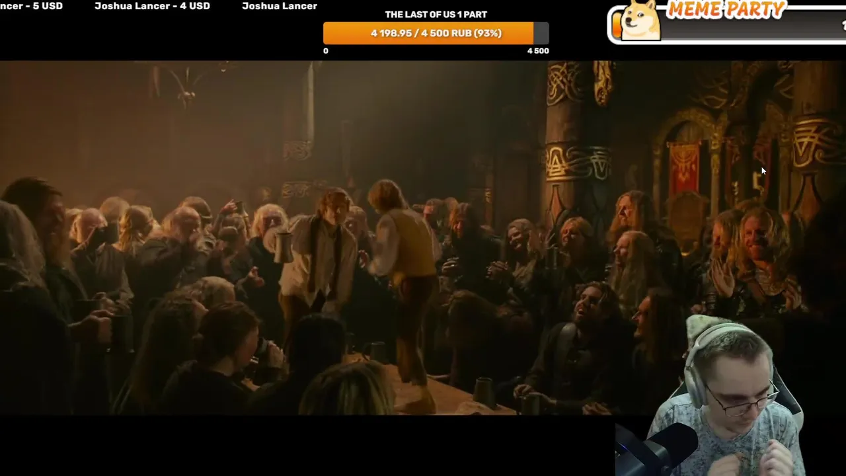Click the "MEME PARTY" banner text
The image size is (846, 476).
point(726,9)
